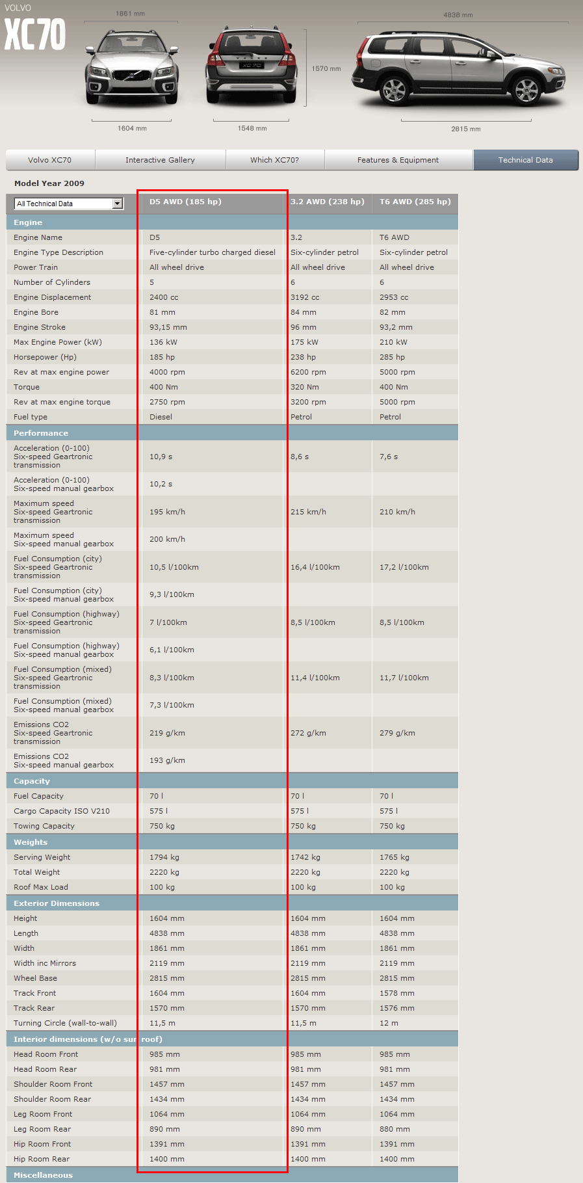Click the 12 m turning circle value
Image resolution: width=583 pixels, height=1183 pixels.
(389, 1023)
